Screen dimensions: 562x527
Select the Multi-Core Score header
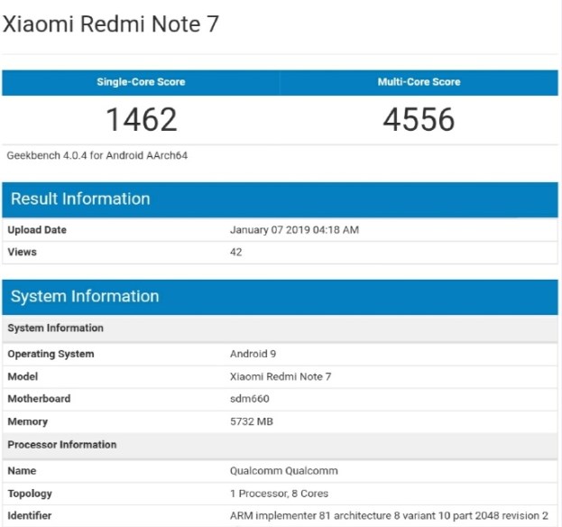[419, 82]
